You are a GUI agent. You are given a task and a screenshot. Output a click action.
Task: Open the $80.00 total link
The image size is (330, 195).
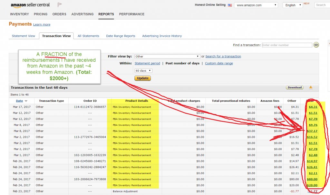[312, 179]
